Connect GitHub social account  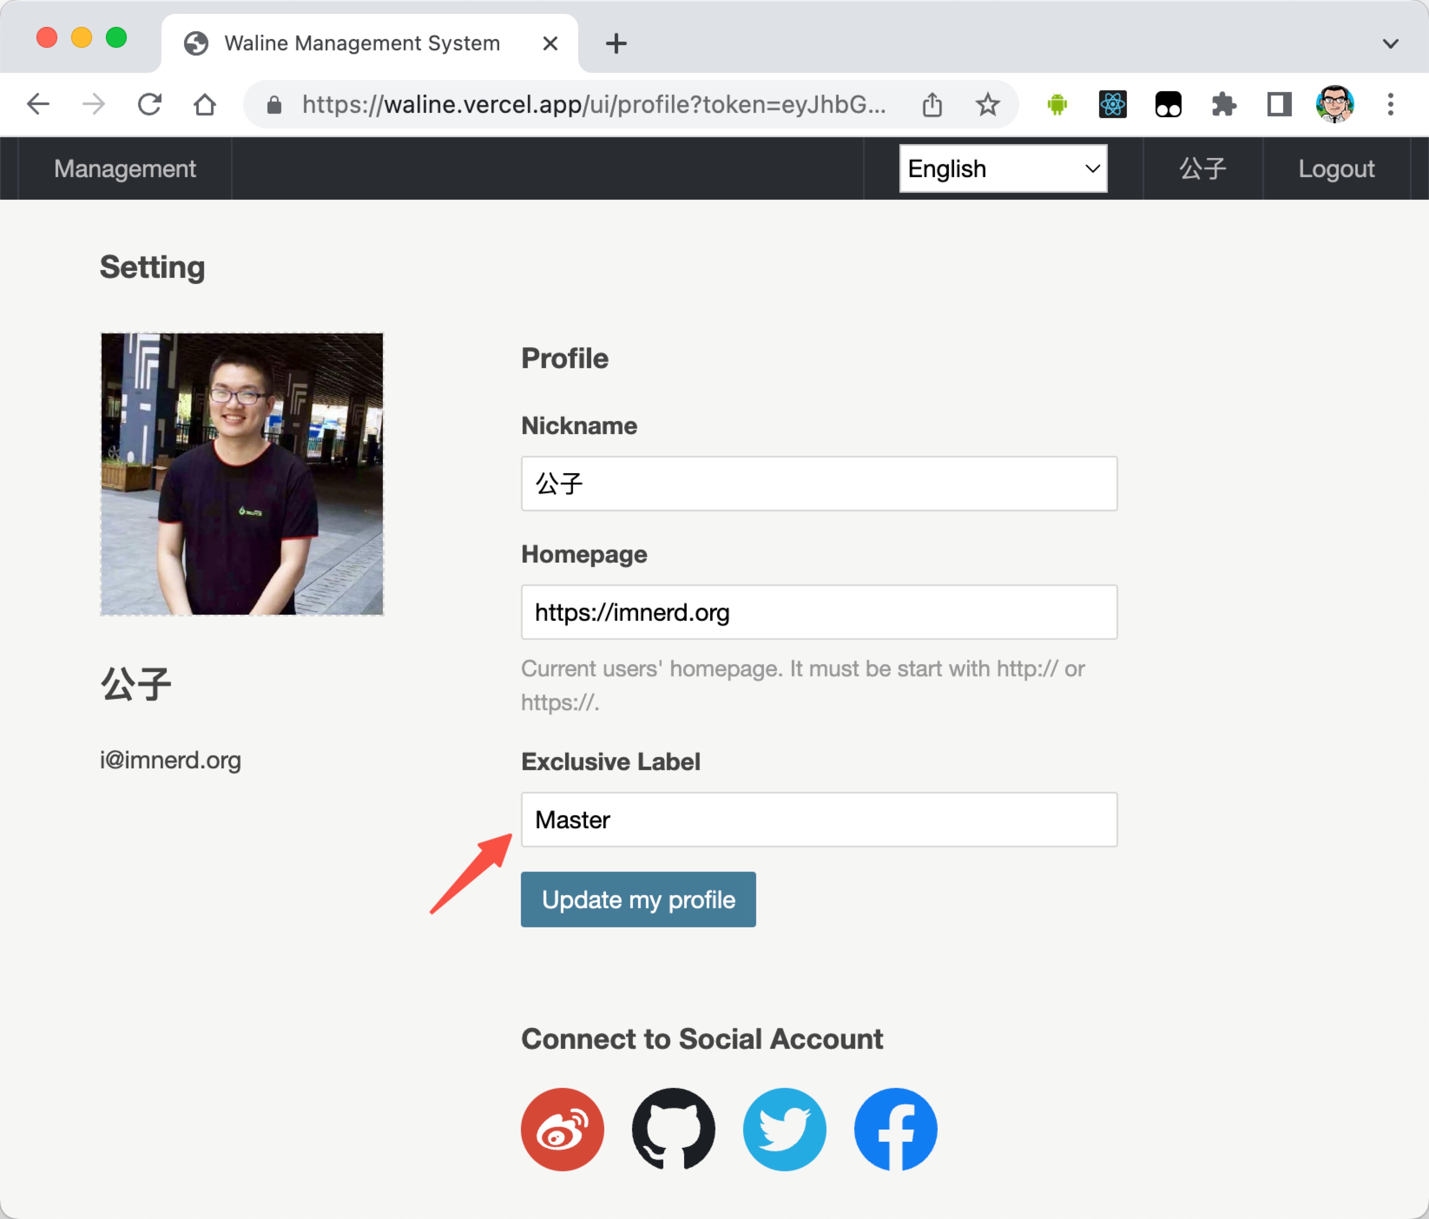[x=673, y=1129]
